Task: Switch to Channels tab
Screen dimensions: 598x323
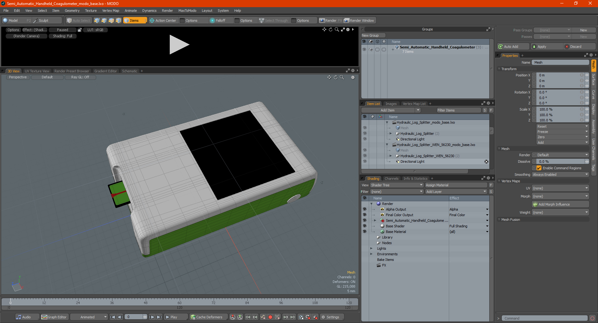Action: point(392,179)
